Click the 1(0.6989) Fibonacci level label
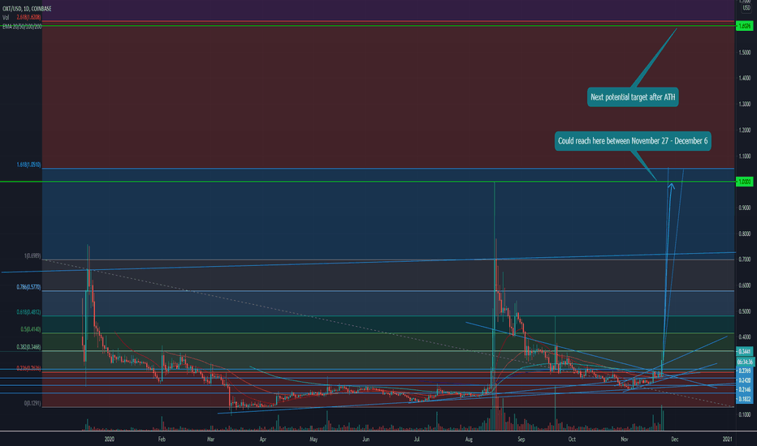Viewport: 757px width, 446px height. (x=32, y=256)
